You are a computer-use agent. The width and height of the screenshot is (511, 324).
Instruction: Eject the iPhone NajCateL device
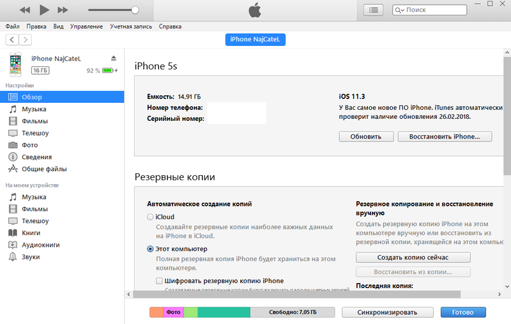(x=114, y=58)
